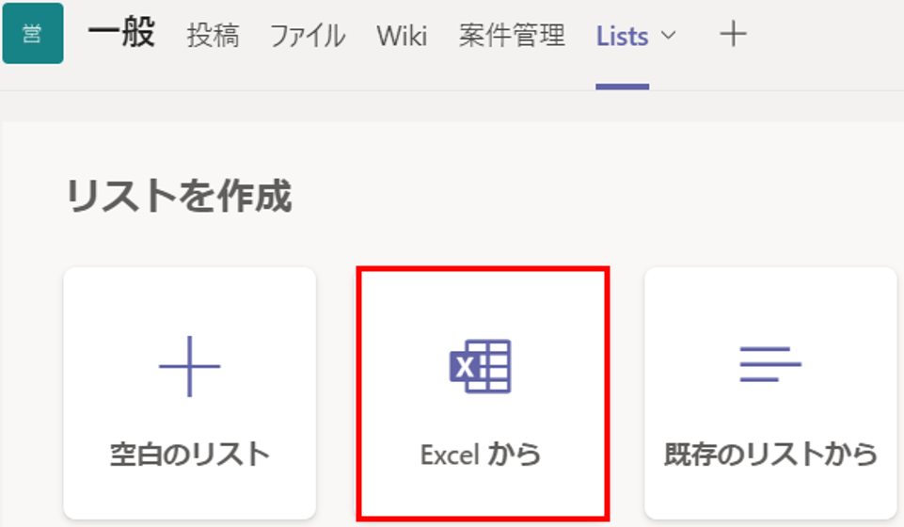The image size is (904, 527).
Task: Switch to the ファイル tab
Action: pos(308,36)
